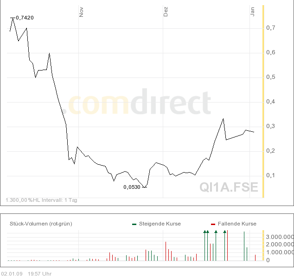The image size is (294, 277).
Task: Click the 1.000.000 volume axis label
Action: click(x=280, y=252)
